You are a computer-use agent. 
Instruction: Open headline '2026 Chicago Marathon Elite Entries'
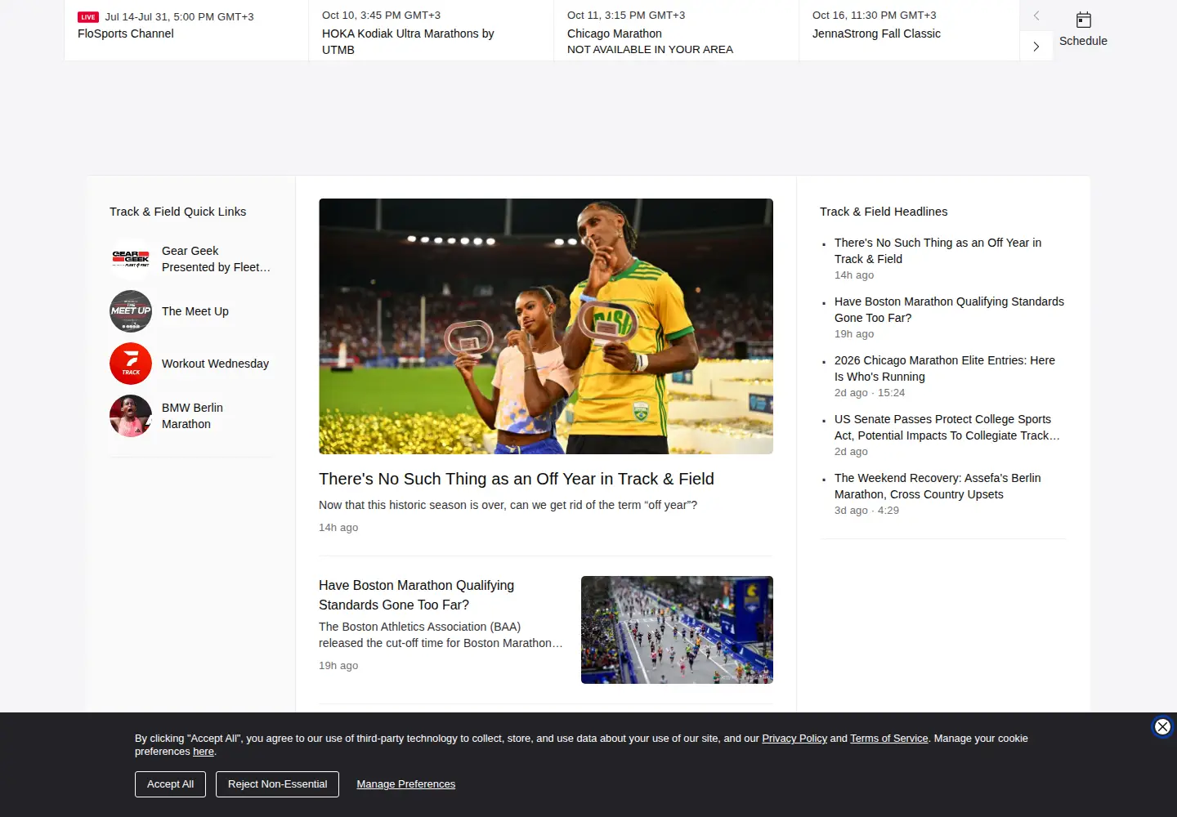click(x=945, y=368)
